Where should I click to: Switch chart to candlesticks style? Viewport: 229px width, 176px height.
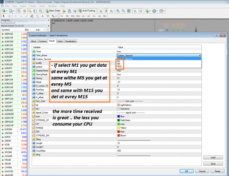[106, 11]
